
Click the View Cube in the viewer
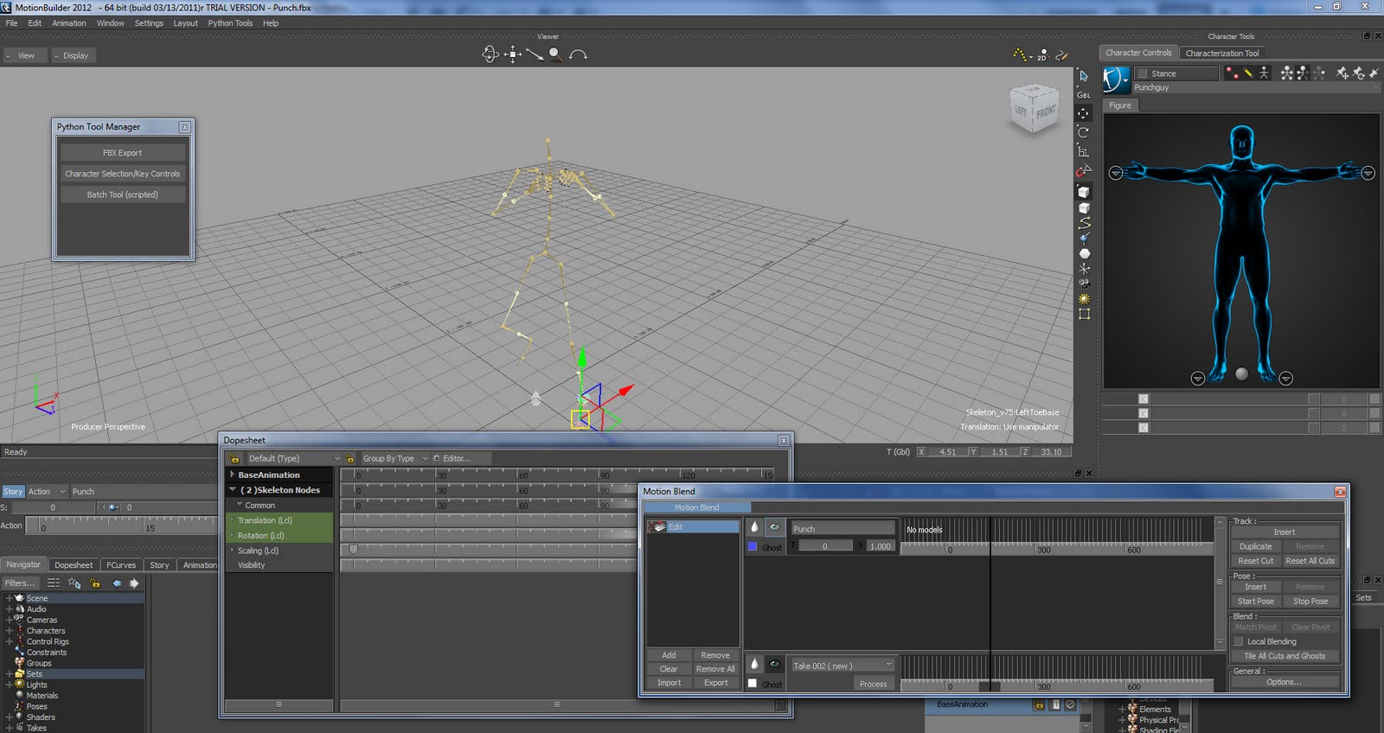coord(1035,108)
